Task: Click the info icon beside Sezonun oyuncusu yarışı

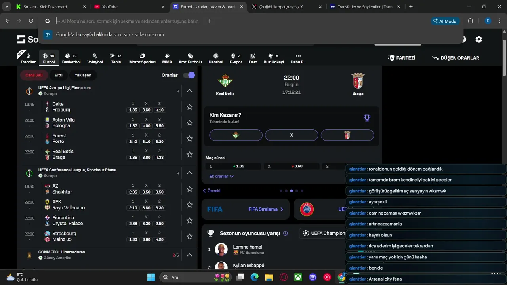Action: pos(286,234)
